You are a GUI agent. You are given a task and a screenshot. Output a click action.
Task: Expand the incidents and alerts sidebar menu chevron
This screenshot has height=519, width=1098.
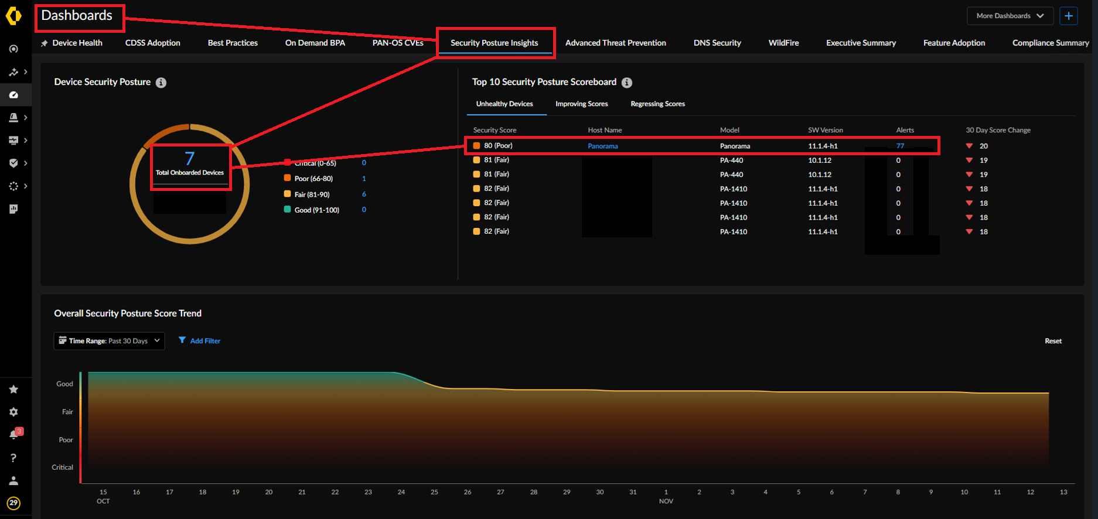coord(25,117)
